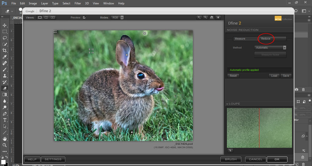312x166 pixels.
Task: Switch to the Reduce tab
Action: click(266, 39)
